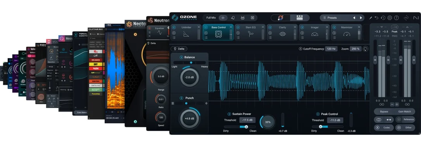421x147 pixels.
Task: Select the Clarity module eye icon
Action: 282,34
